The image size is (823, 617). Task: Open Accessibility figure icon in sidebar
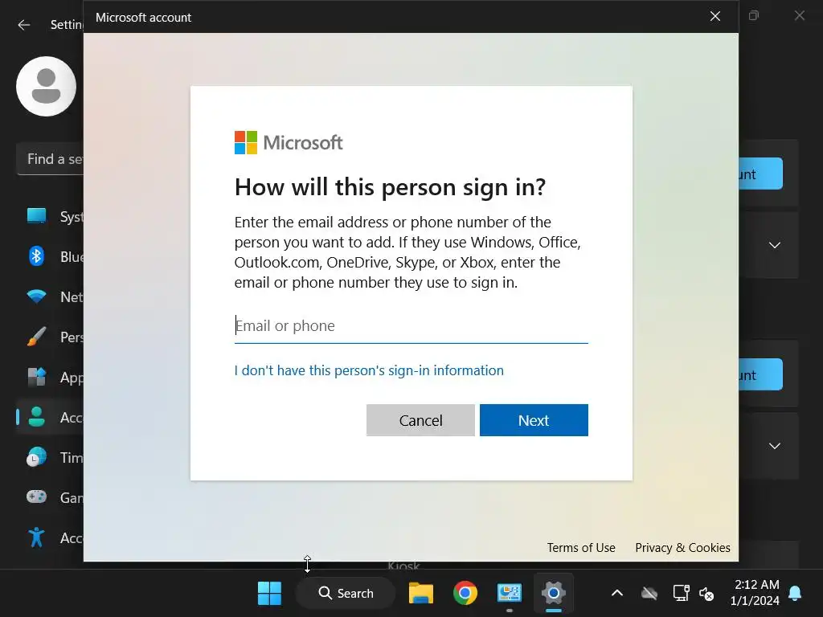coord(36,537)
